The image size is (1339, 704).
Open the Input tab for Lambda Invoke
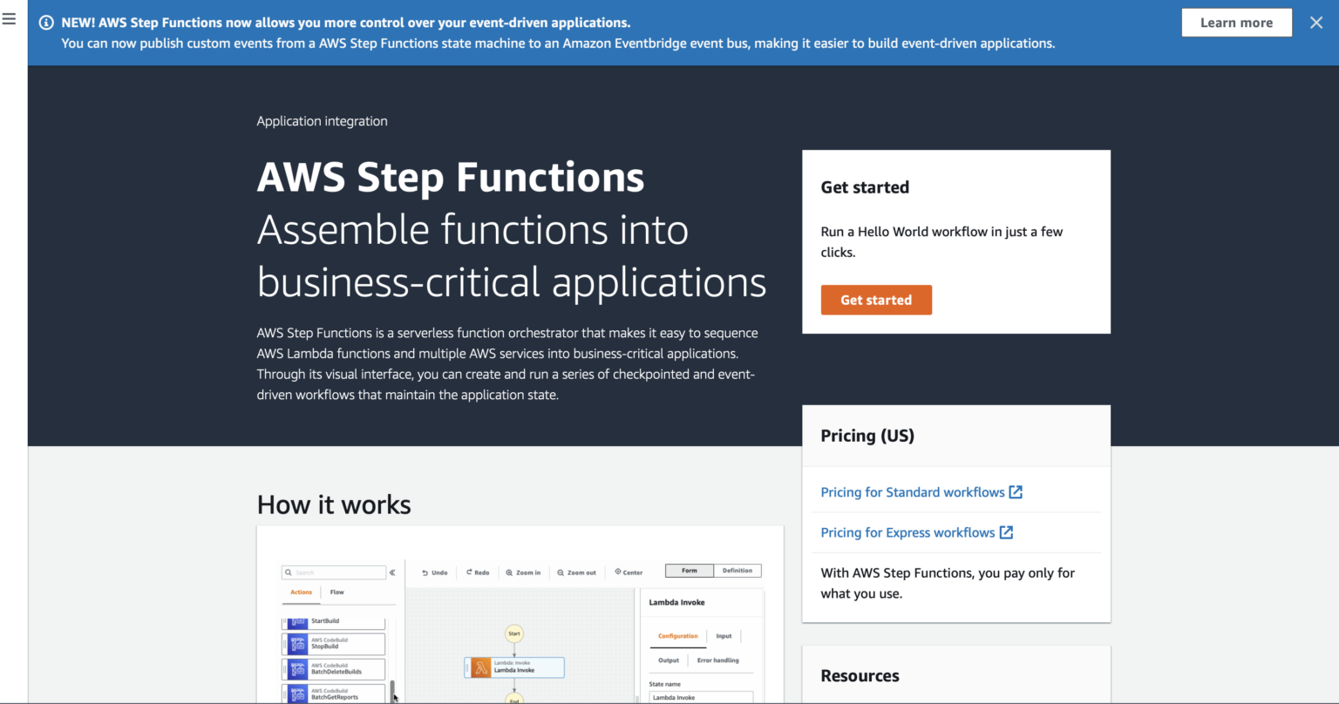(724, 636)
